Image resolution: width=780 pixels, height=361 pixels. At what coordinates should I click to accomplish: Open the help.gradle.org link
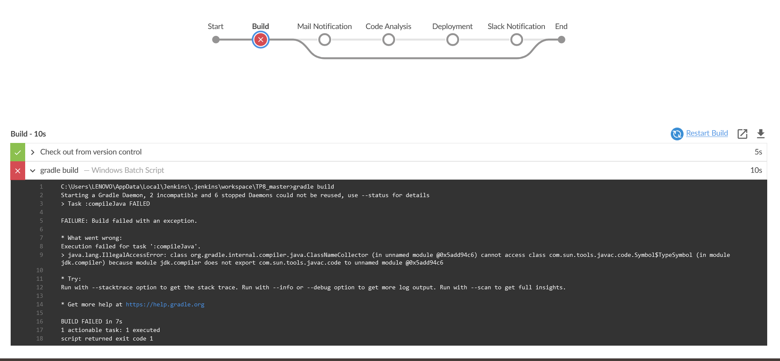click(x=165, y=304)
